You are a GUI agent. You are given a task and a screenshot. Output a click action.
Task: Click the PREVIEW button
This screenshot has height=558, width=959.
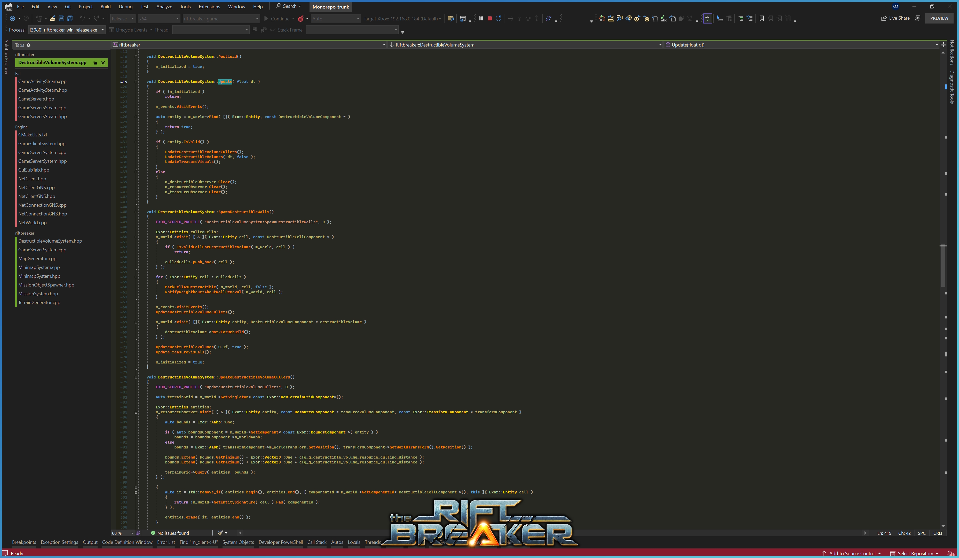click(939, 18)
